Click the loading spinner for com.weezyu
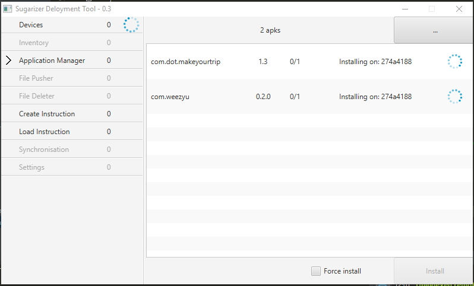Image resolution: width=474 pixels, height=286 pixels. click(454, 97)
